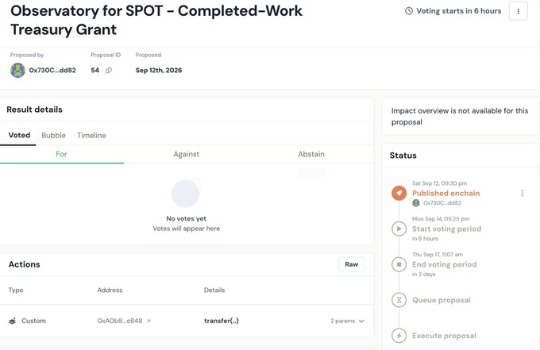Click the Custom action stack icon

point(13,321)
